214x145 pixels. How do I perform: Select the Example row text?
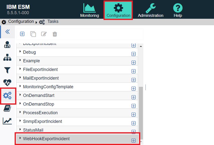click(31, 61)
